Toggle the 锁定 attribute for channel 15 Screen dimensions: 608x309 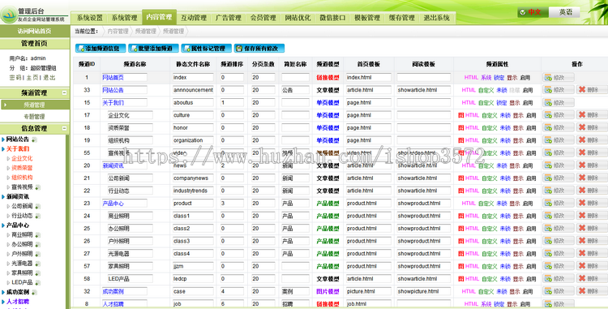click(501, 103)
